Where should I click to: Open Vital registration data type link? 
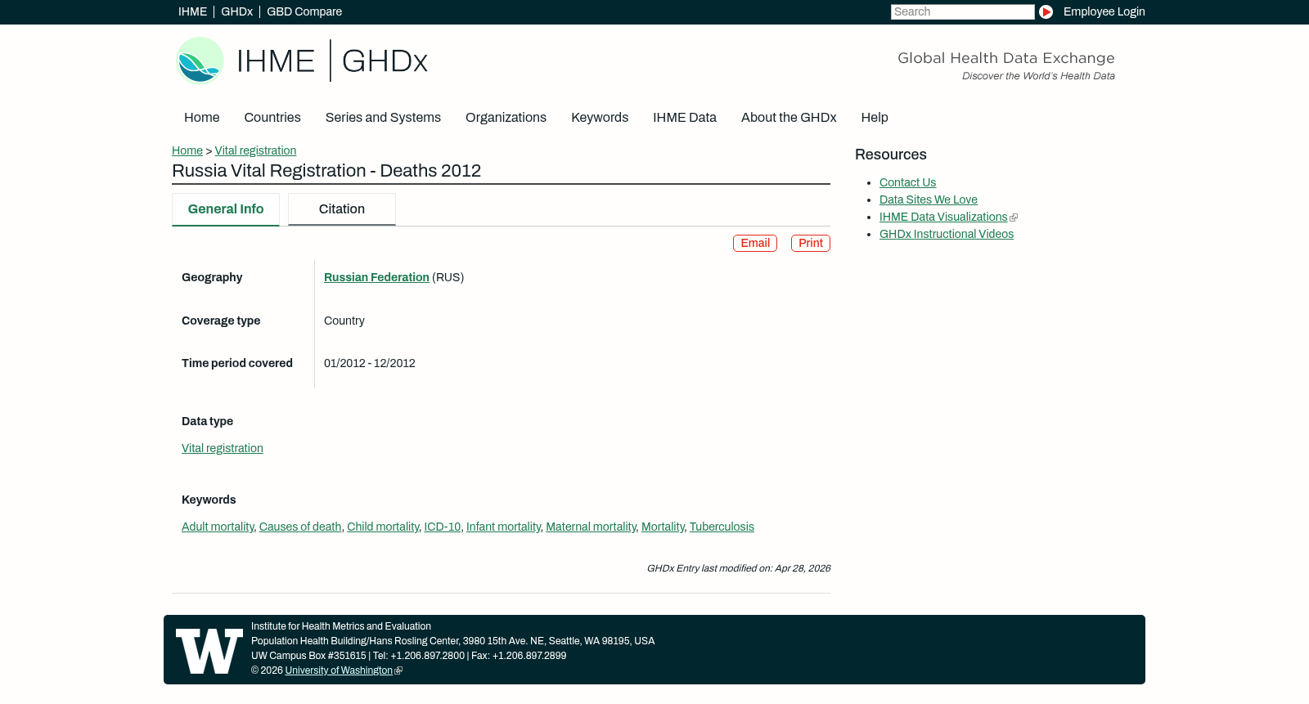click(223, 448)
